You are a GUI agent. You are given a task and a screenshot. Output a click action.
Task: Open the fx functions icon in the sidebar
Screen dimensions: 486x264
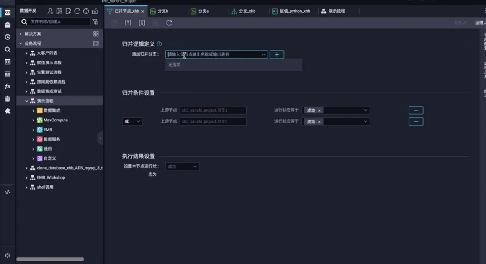7,86
